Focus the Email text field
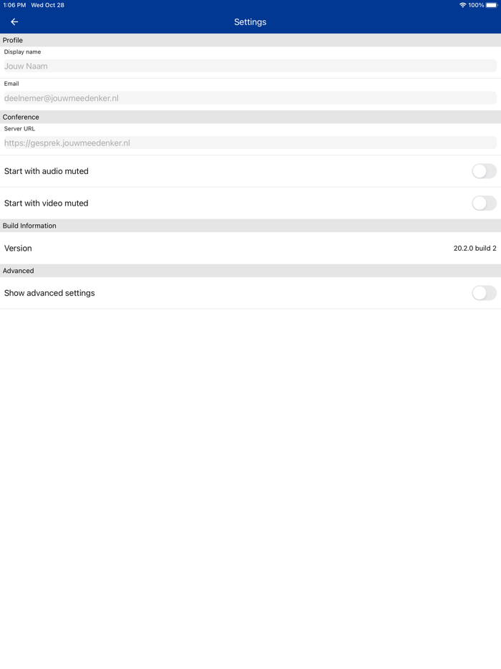Viewport: 501px width, 669px height. 250,98
